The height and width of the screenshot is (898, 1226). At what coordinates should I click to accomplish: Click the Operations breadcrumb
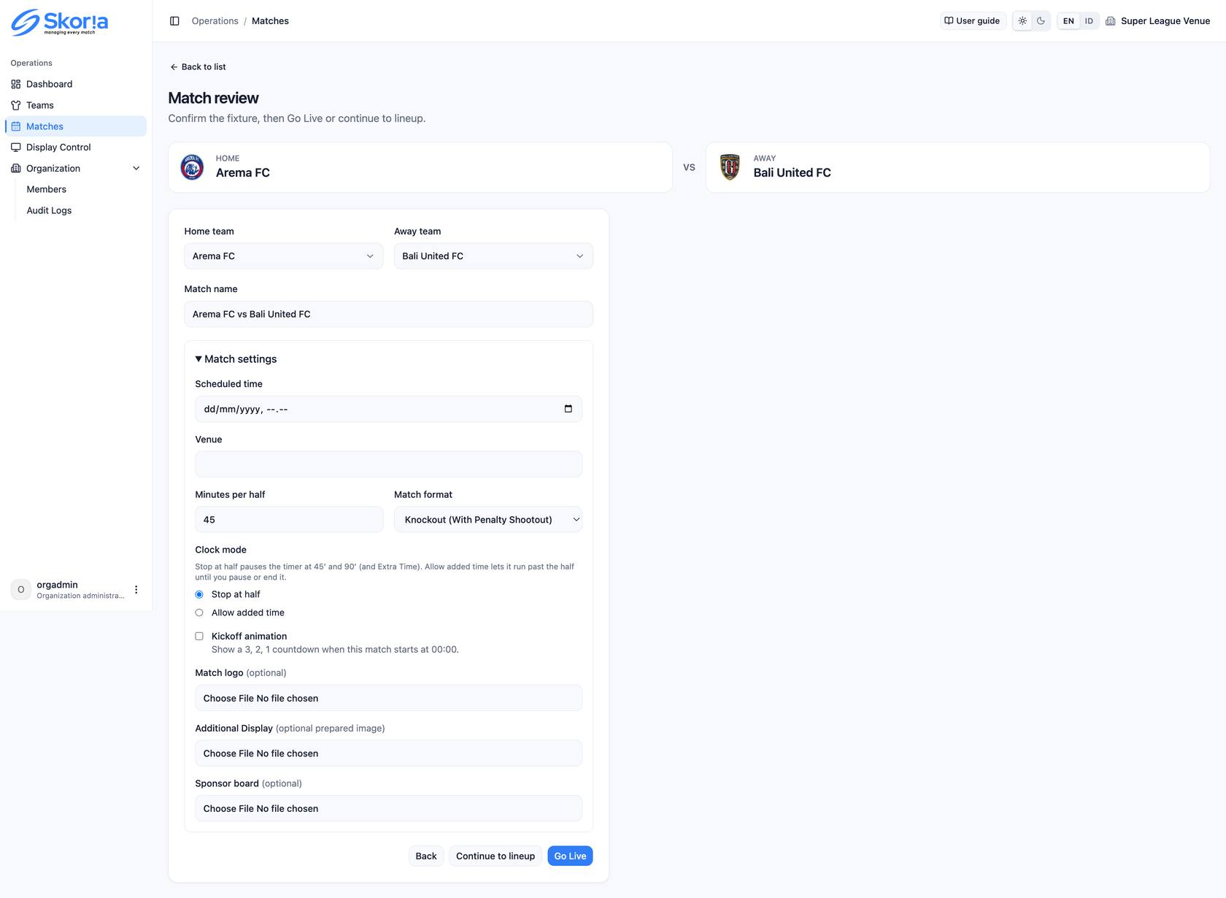pos(215,21)
